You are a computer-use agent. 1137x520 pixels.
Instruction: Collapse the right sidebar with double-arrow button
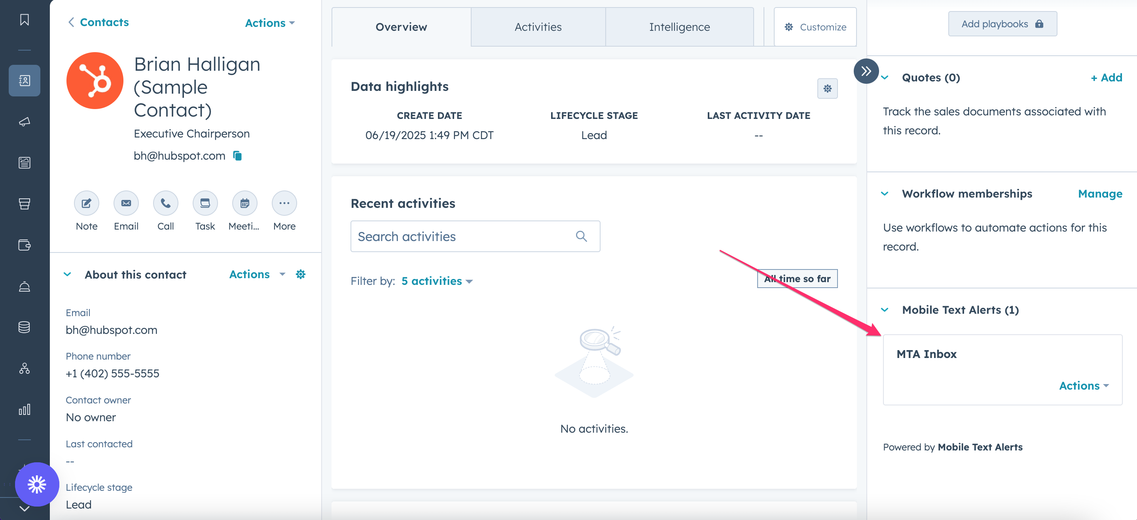coord(866,72)
